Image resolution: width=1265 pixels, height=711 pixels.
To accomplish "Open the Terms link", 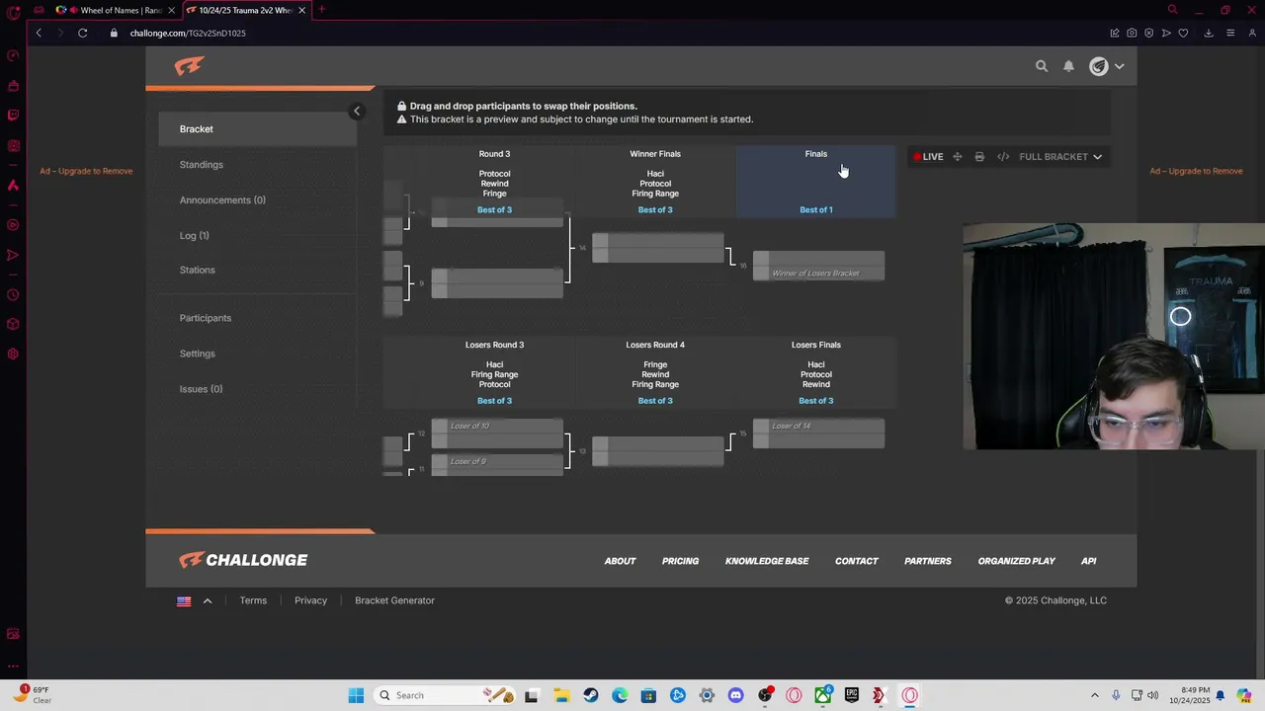I will point(253,600).
